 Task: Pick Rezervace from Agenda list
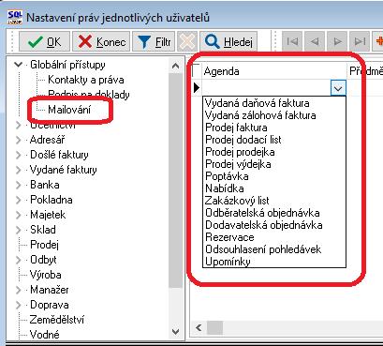(229, 237)
